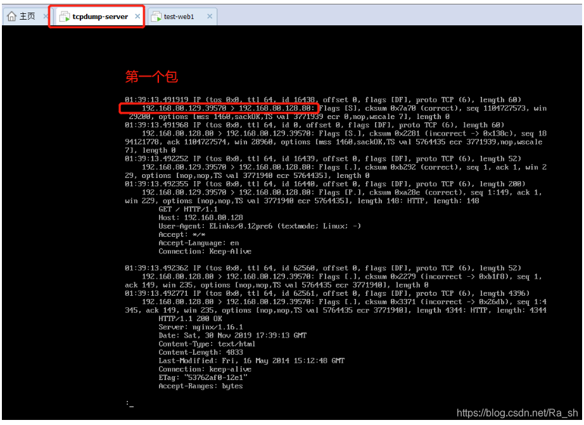Viewport: 584px width, 425px height.
Task: Click the 'Connection: keep-alive' response line
Action: point(205,369)
